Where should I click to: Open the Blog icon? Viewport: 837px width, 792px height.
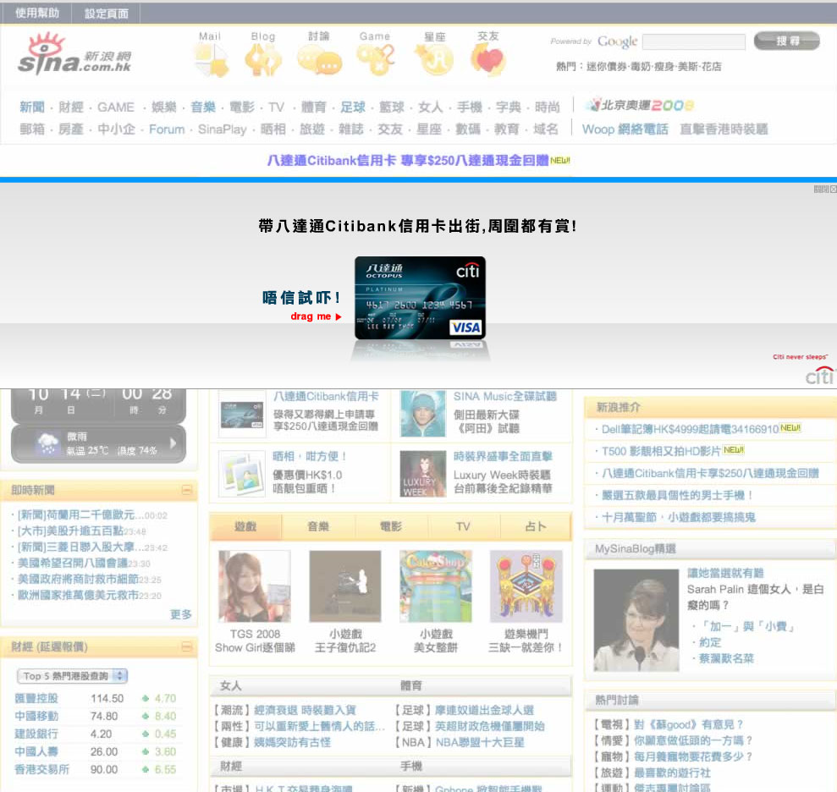point(263,59)
